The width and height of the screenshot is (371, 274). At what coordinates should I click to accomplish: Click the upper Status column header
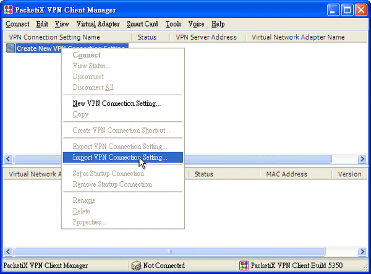[x=151, y=37]
